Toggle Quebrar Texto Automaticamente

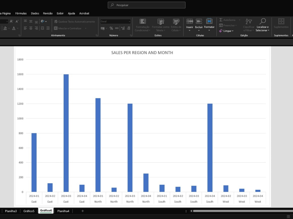coord(74,22)
